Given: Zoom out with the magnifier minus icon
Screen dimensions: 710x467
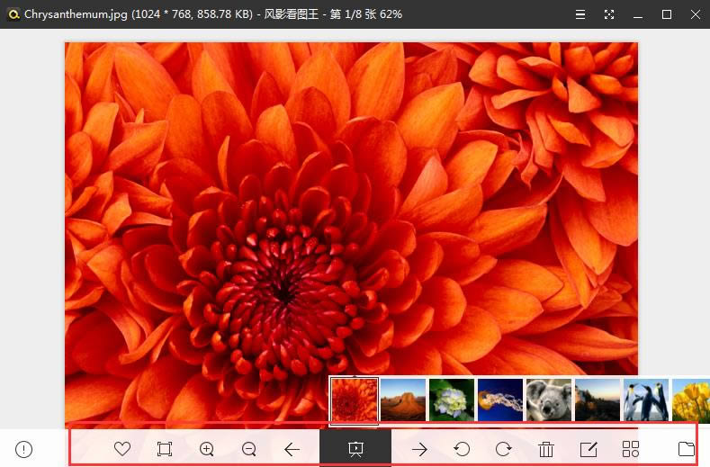Looking at the screenshot, I should [249, 449].
